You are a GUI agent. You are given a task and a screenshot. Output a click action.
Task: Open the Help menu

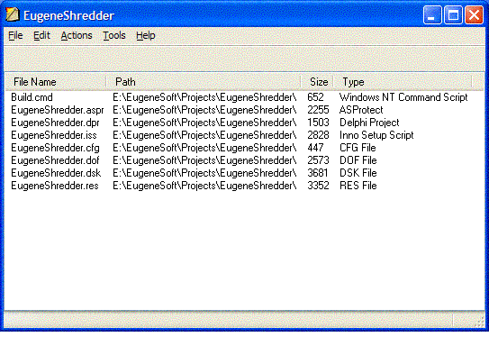click(x=145, y=35)
